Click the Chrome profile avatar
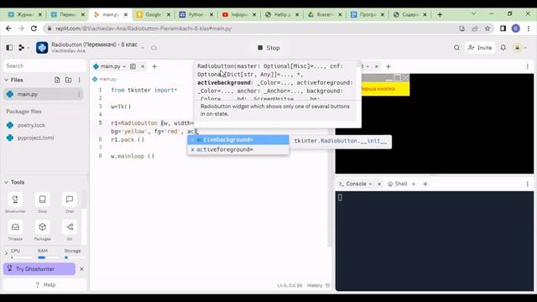The height and width of the screenshot is (302, 537). coord(516,29)
